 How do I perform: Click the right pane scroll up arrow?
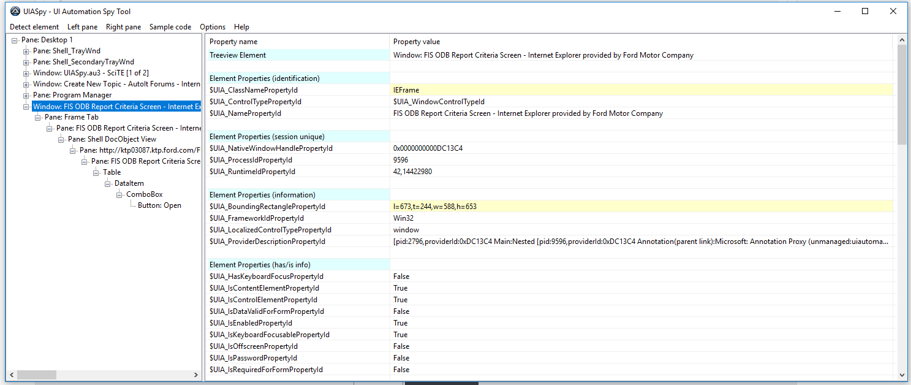click(902, 40)
